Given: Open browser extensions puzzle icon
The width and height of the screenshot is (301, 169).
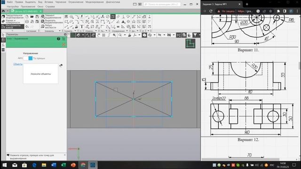Looking at the screenshot, I should [278, 11].
